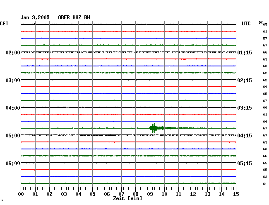Click the DC value '61' at bottom
This screenshot has height=205, width=269.
pos(265,184)
